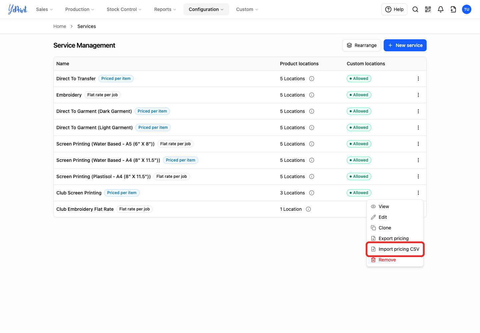
Task: Choose View from the context menu
Action: click(x=395, y=206)
